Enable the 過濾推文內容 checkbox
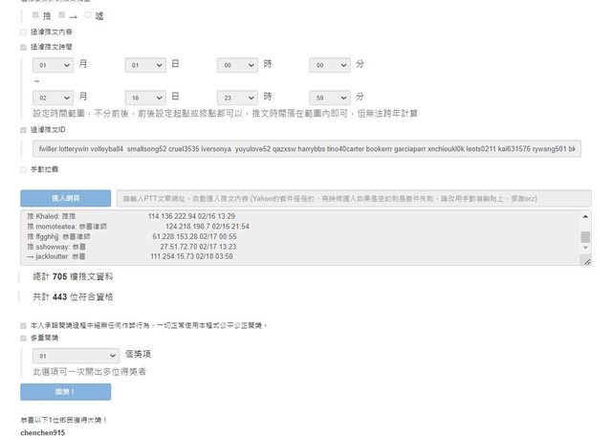 pos(23,33)
